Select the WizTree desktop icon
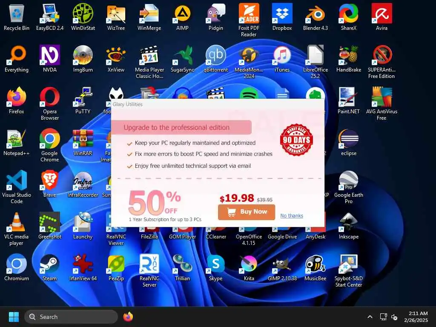 116,17
